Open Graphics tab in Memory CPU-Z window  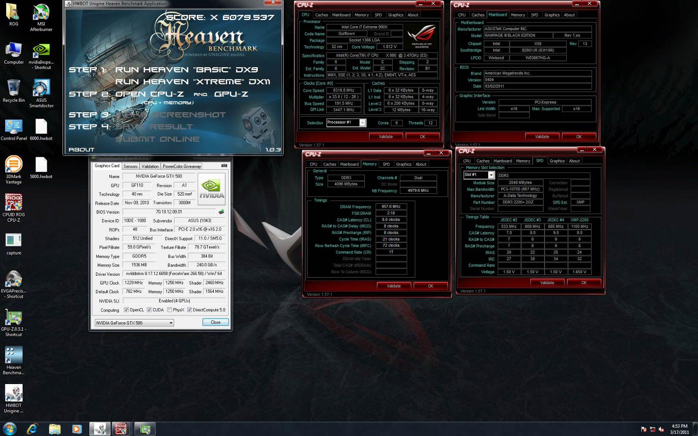coord(404,165)
